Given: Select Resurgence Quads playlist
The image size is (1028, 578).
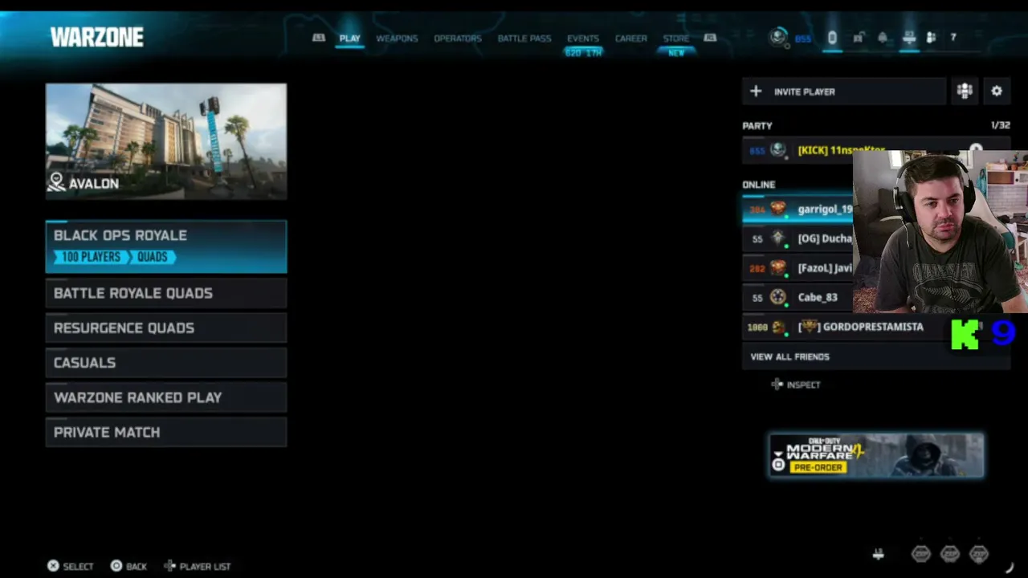Looking at the screenshot, I should (x=166, y=328).
